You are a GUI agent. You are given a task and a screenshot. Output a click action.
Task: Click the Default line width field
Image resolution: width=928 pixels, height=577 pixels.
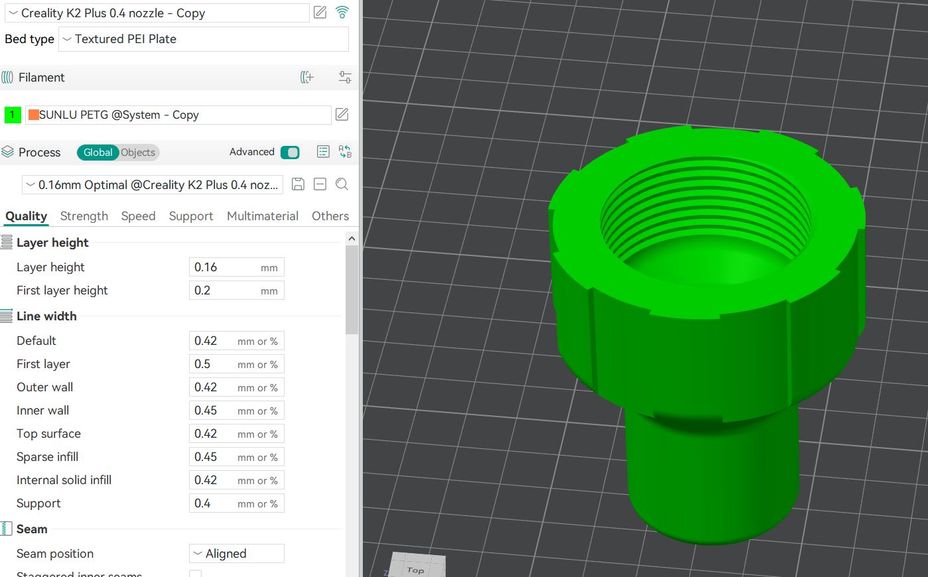(x=237, y=341)
